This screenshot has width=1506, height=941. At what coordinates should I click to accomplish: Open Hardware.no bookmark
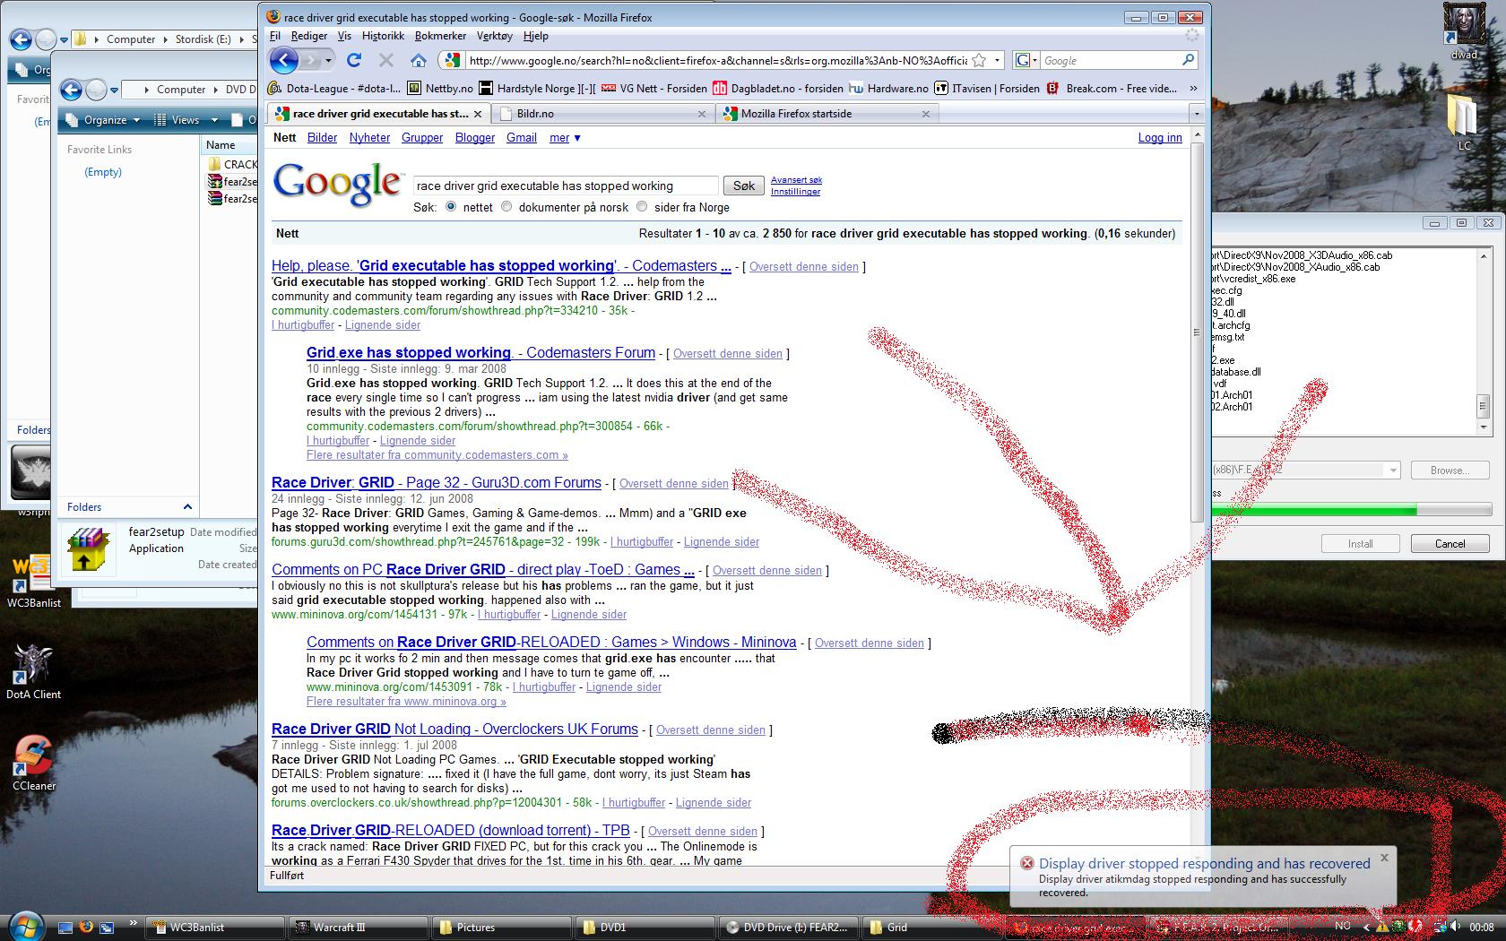coord(889,88)
